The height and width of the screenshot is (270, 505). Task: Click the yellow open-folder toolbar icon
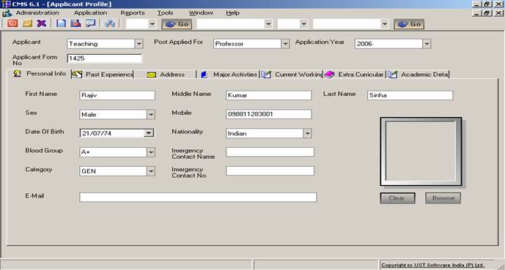pyautogui.click(x=27, y=23)
